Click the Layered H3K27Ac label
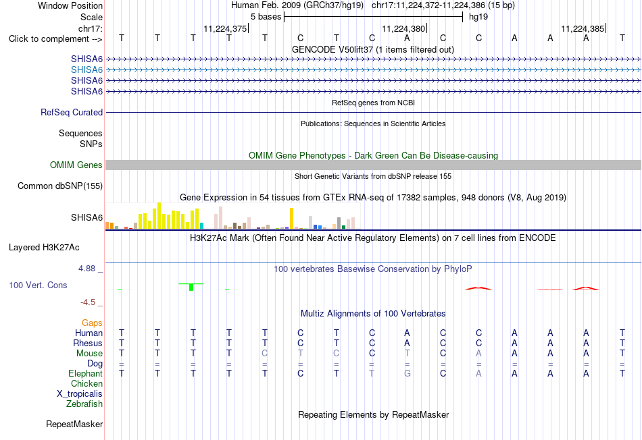642x440 pixels. coord(44,248)
